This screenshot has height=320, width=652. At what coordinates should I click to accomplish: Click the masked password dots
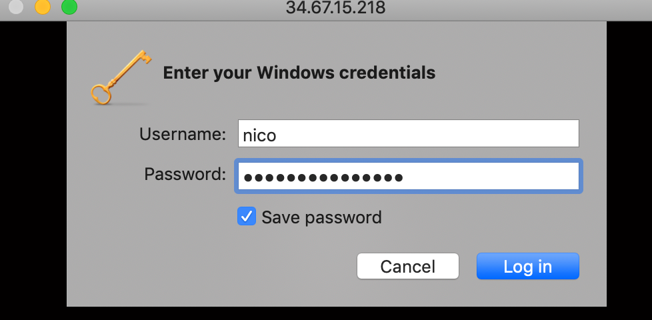tap(323, 177)
